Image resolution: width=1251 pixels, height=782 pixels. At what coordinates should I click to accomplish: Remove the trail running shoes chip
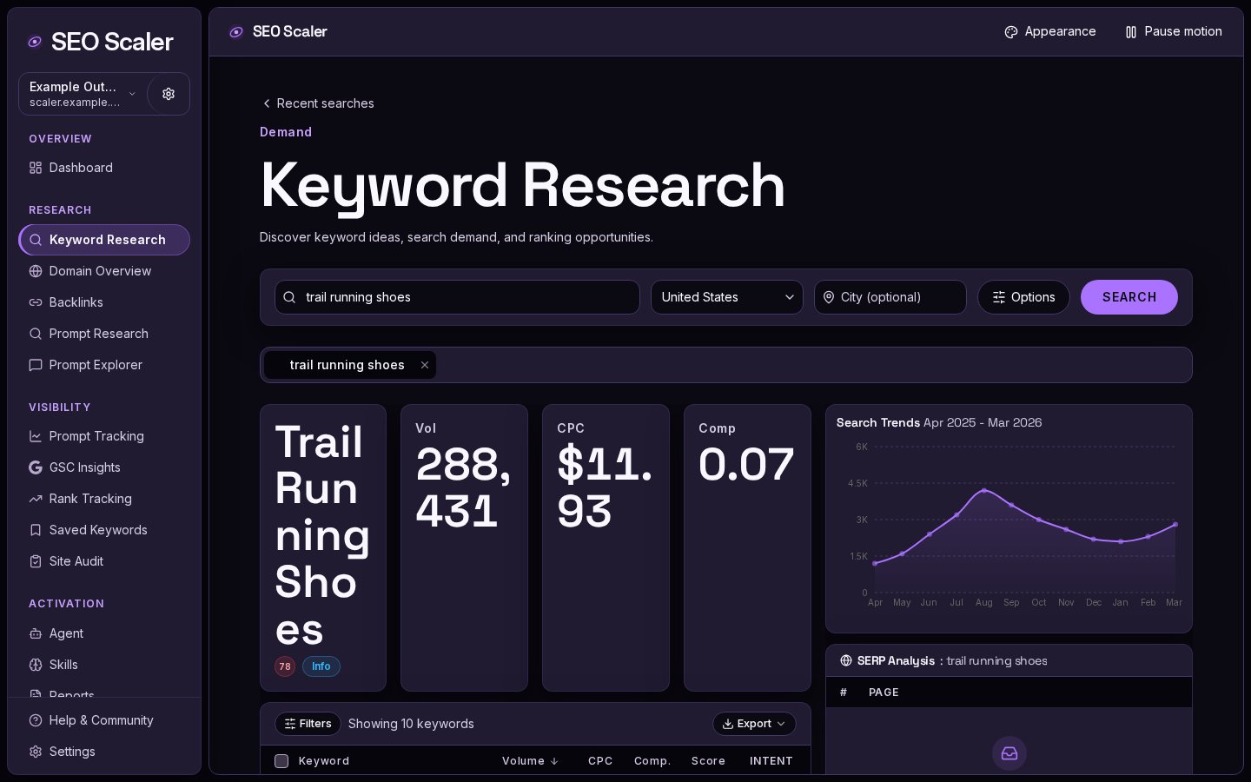425,365
